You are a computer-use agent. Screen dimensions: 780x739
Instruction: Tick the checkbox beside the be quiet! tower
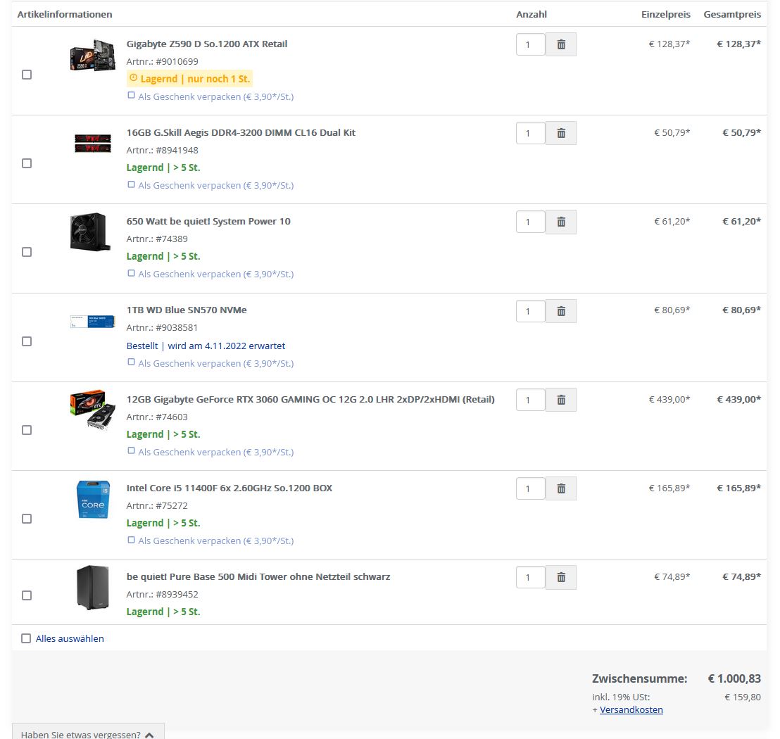27,595
